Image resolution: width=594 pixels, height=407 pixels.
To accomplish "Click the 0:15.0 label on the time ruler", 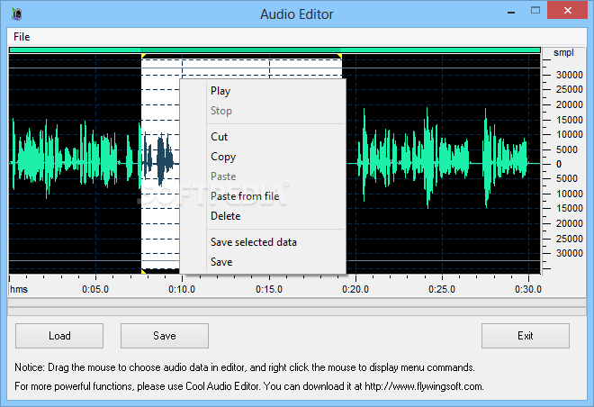I will coord(269,289).
